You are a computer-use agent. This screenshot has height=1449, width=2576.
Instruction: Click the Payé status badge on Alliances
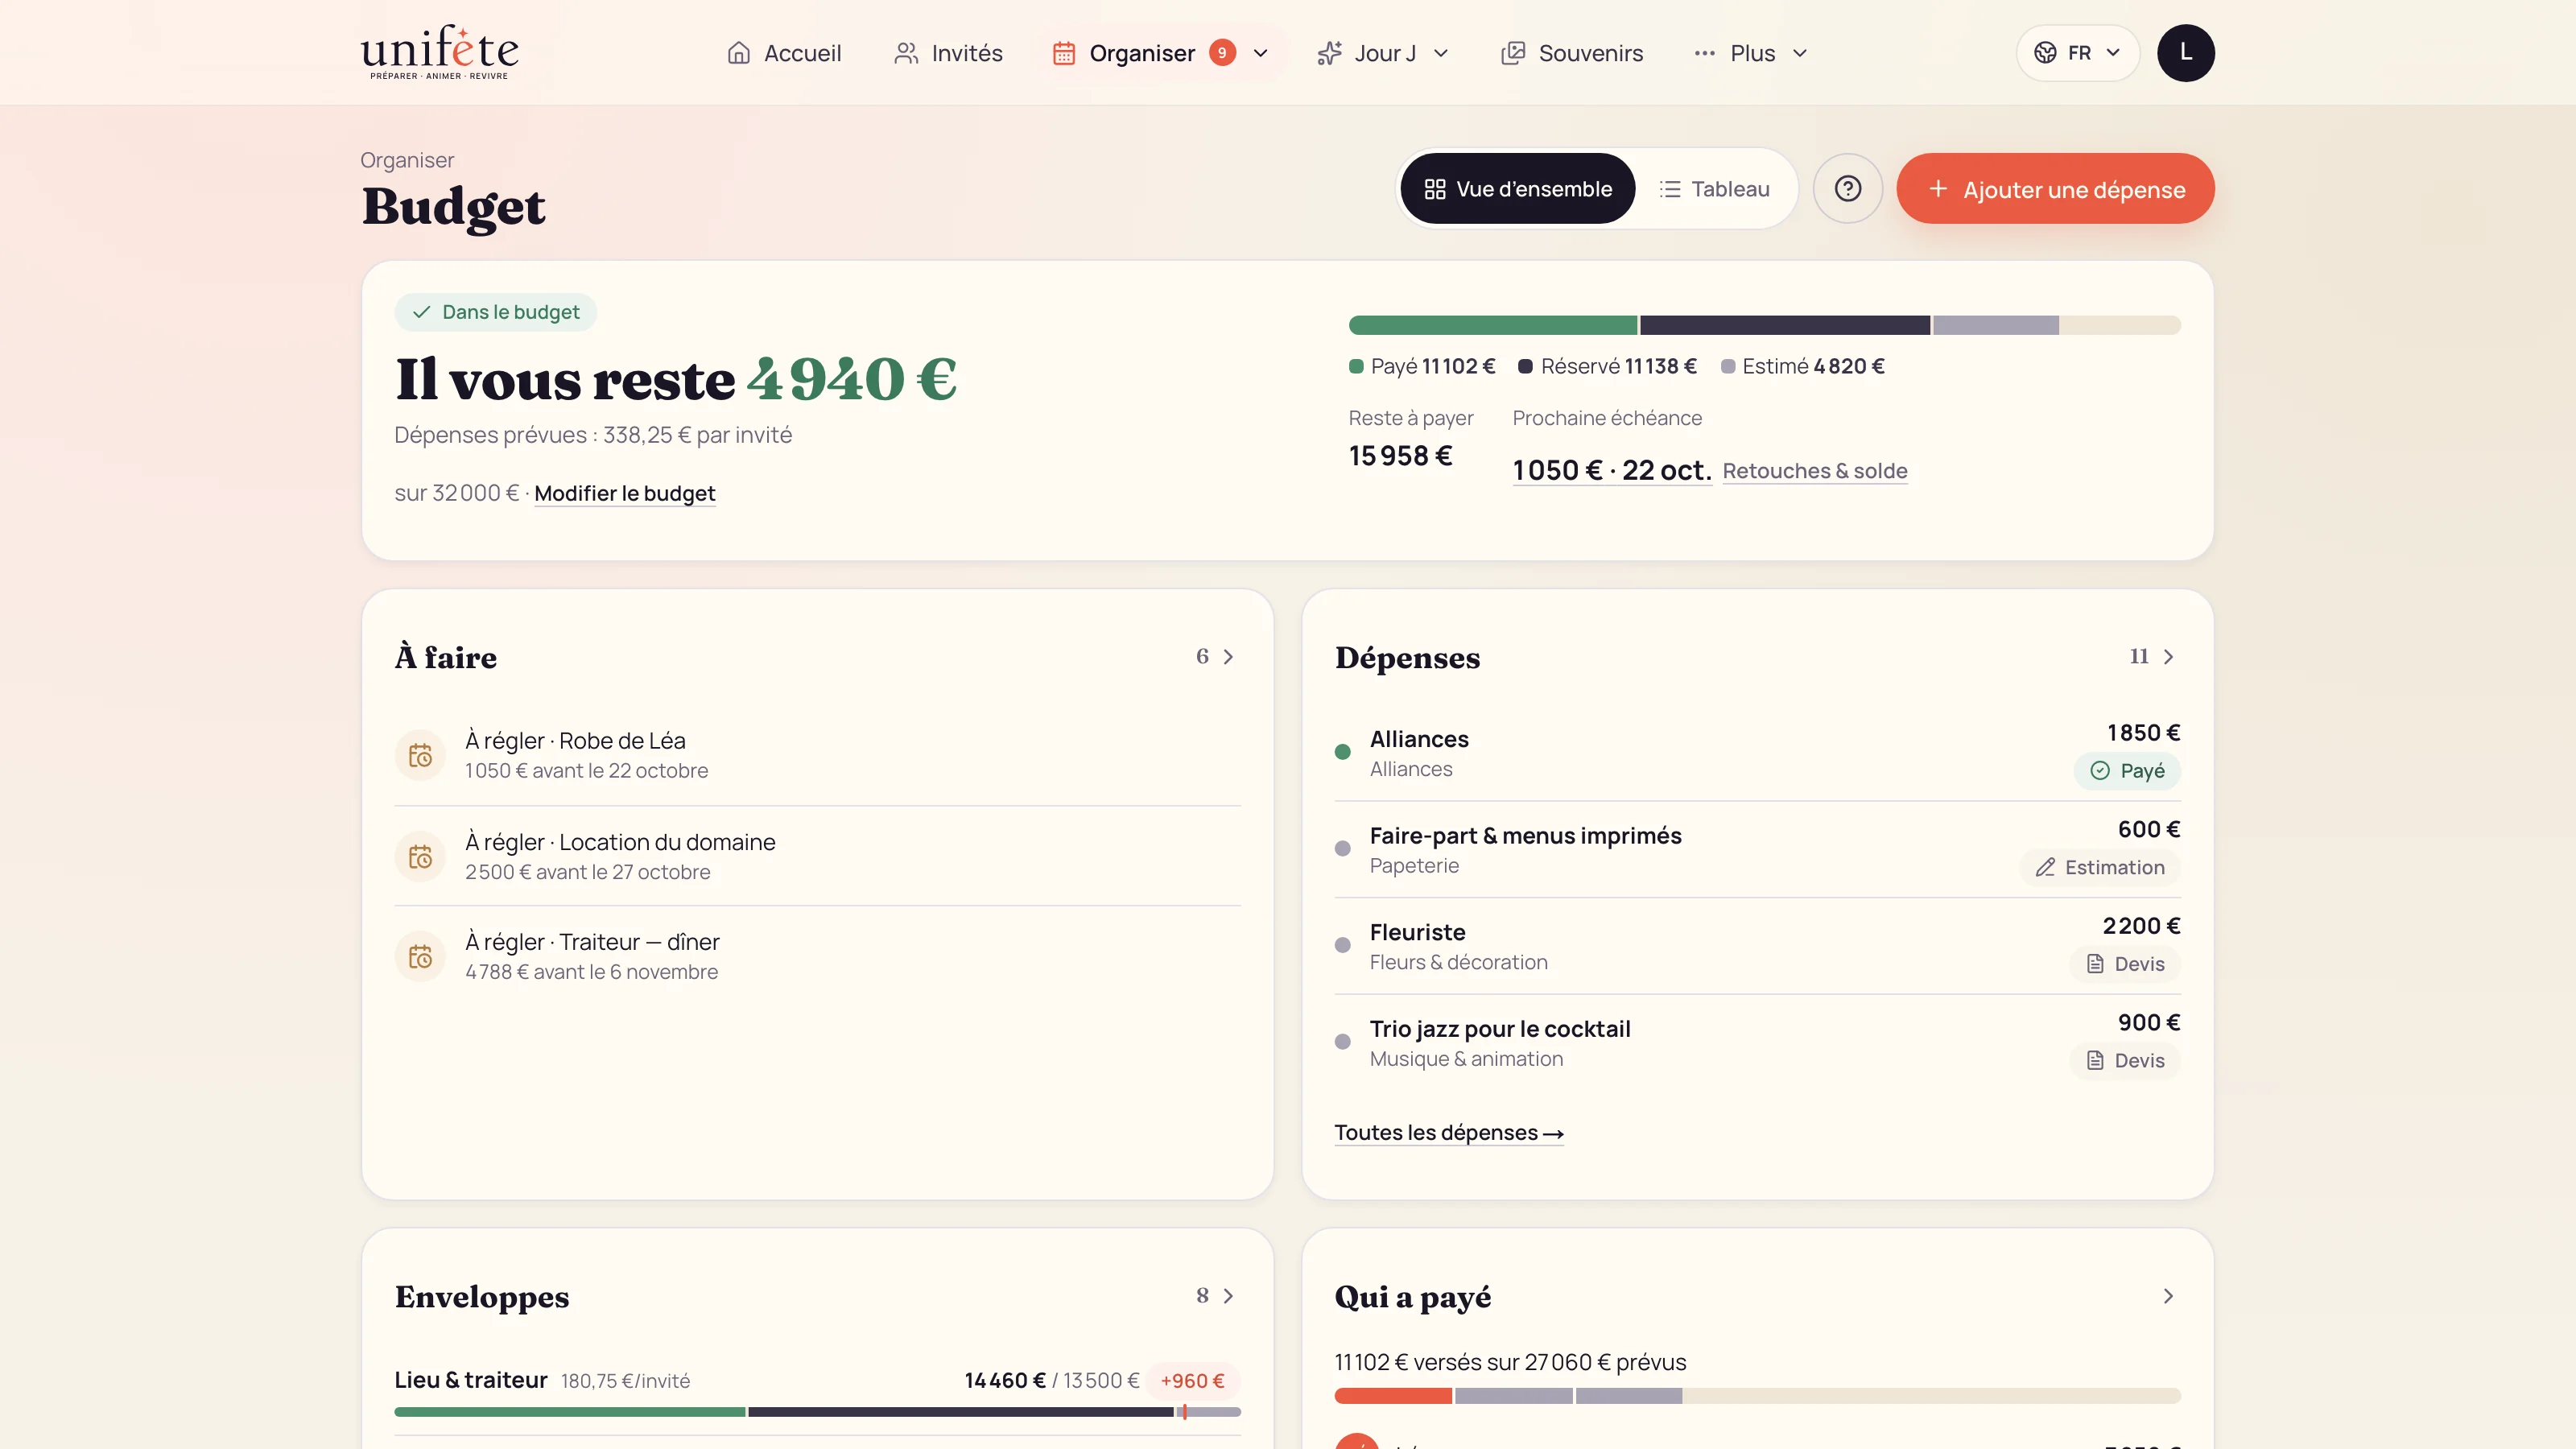[2127, 770]
